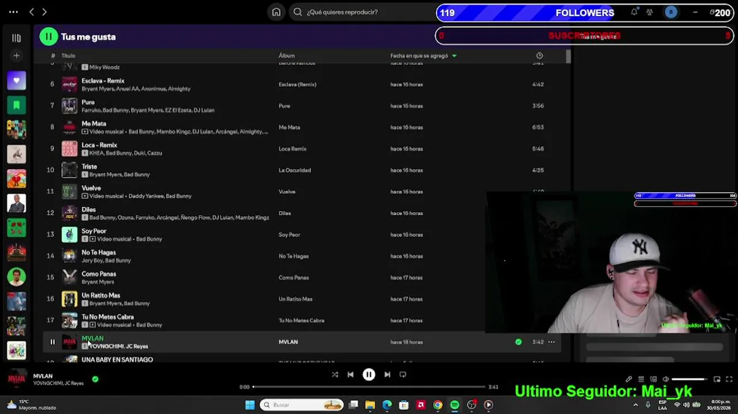Viewport: 738px width, 414px height.
Task: Skip to the next track
Action: coord(387,374)
